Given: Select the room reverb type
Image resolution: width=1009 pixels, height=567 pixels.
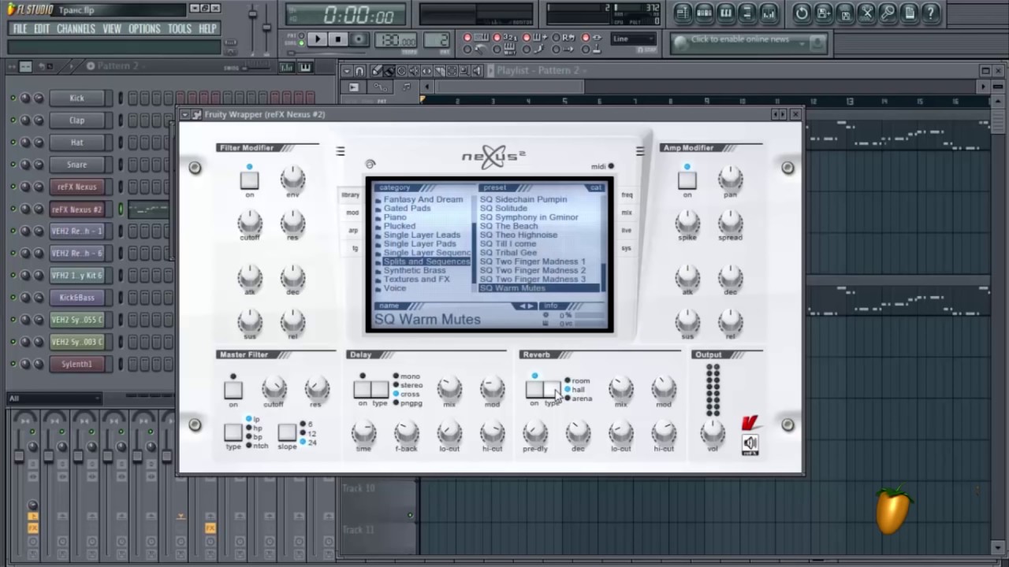Looking at the screenshot, I should point(577,380).
